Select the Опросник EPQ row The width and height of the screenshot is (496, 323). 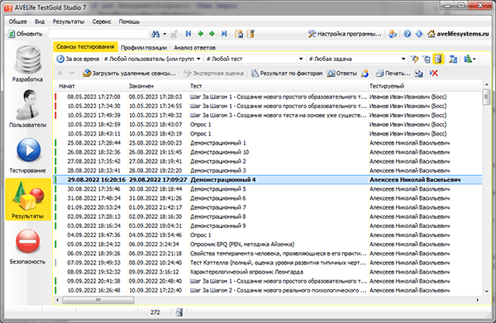pos(268,245)
